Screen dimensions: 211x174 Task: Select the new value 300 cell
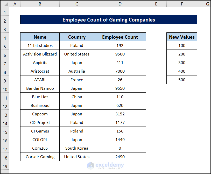(x=182, y=62)
